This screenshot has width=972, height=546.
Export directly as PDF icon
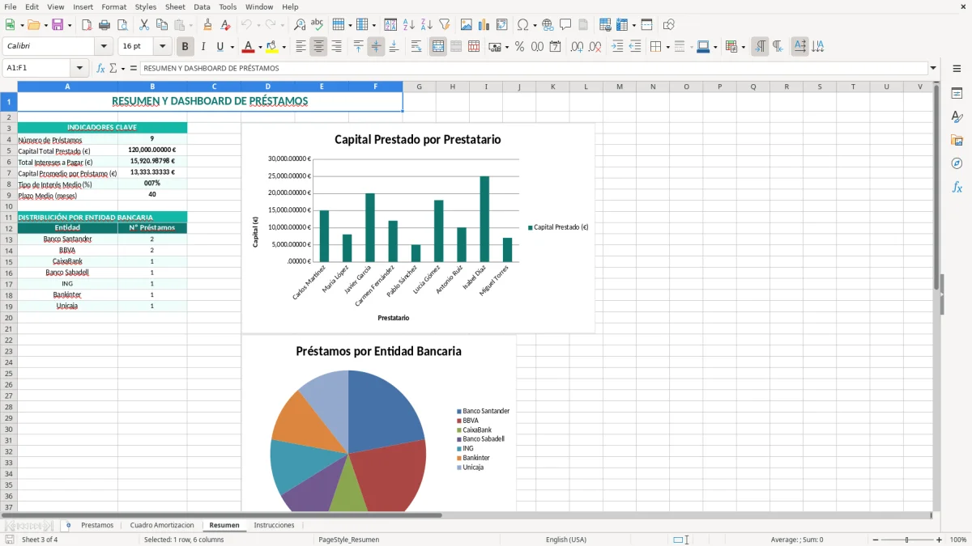tap(87, 25)
